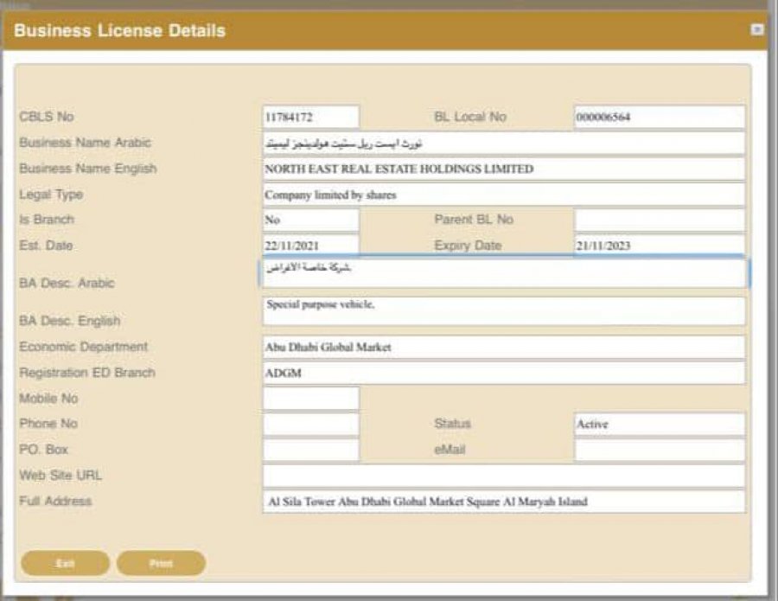Click the BA Desc. Arabic text area
This screenshot has height=601, width=778.
click(503, 273)
